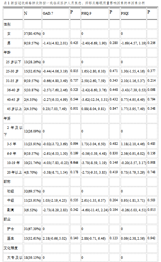Viewport: 161px width, 262px height.
Task: Click the 职业 section label
Action: [x=7, y=219]
